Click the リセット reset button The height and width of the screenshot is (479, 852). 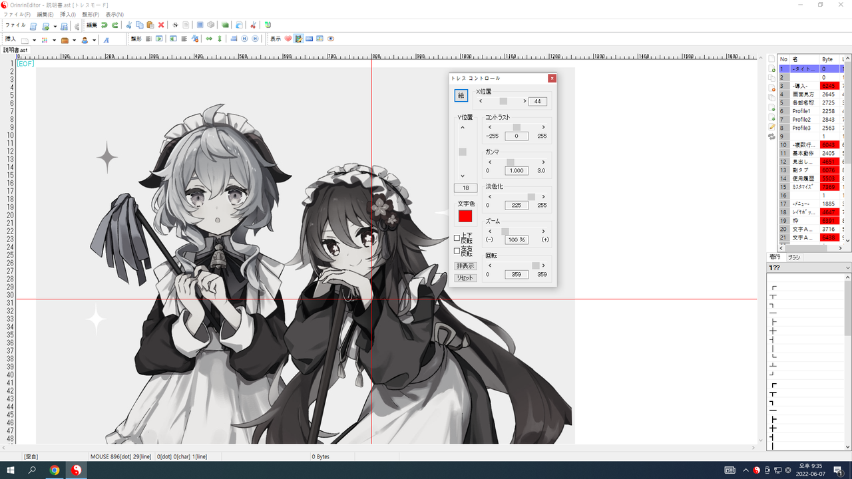pos(465,277)
